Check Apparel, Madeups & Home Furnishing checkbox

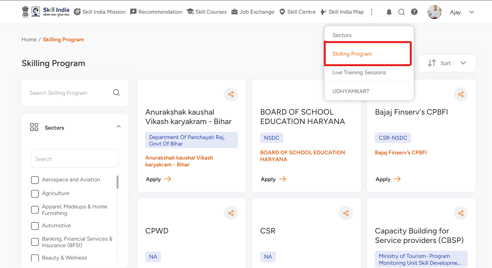coord(35,210)
